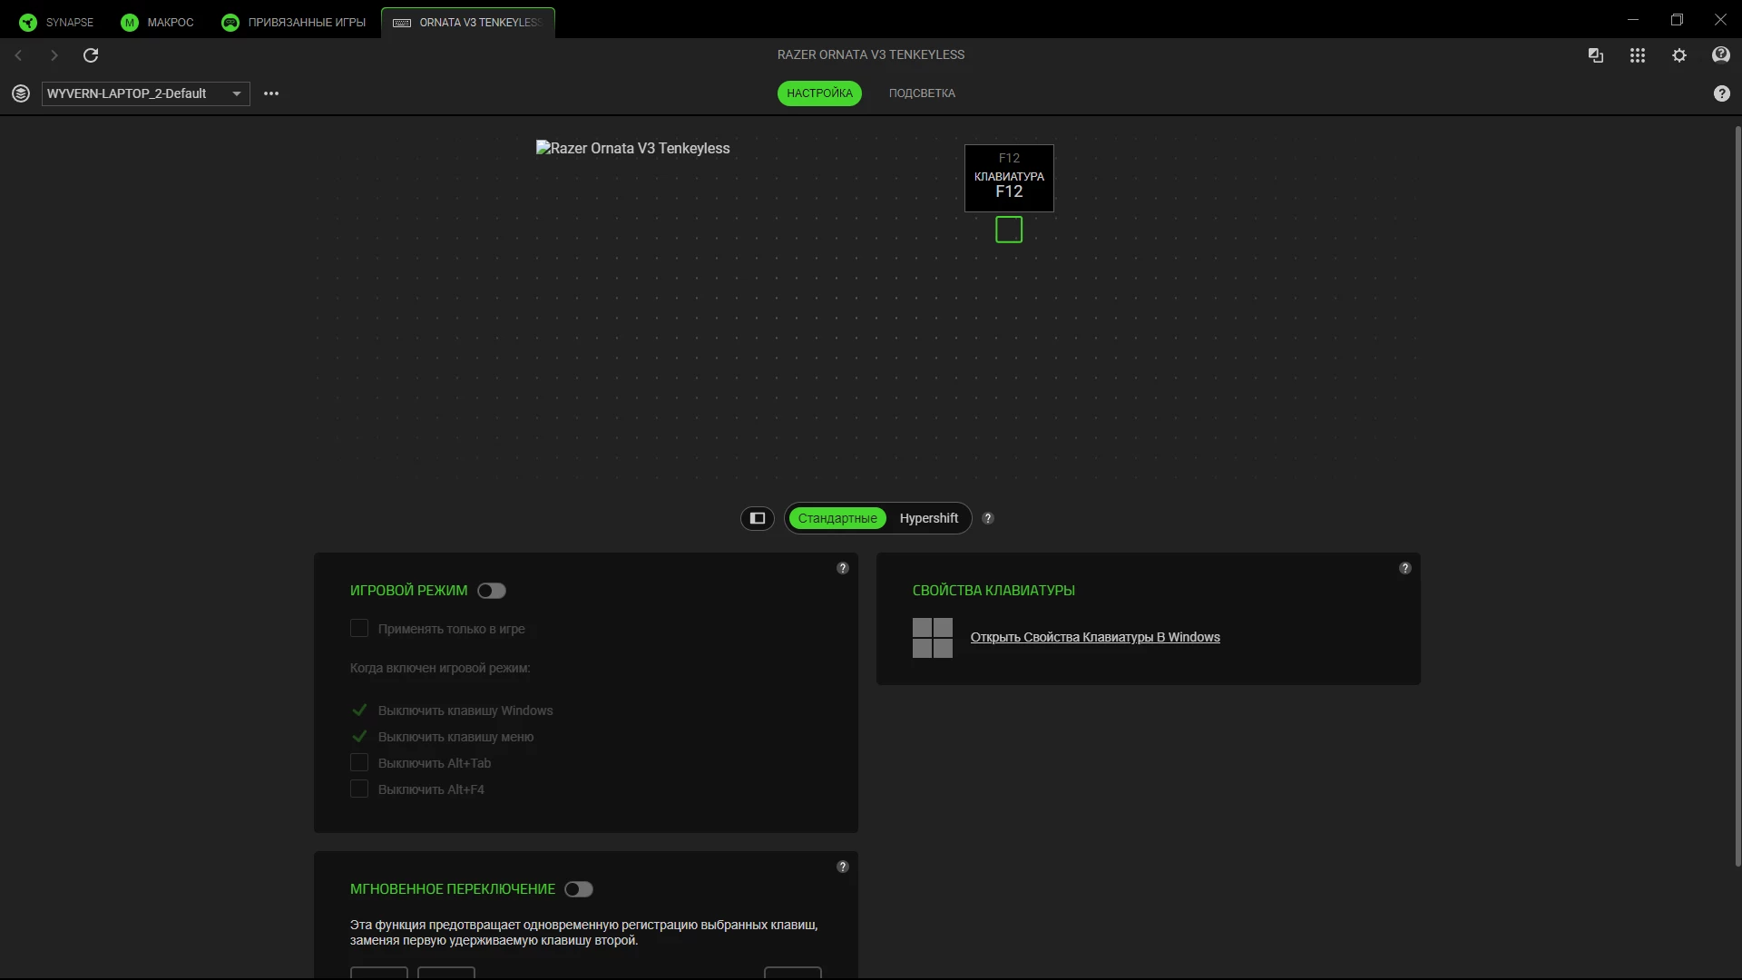Screen dimensions: 1742x980
Task: Open the WYVERN-LAPTOP_2-Default profile dropdown
Action: [x=145, y=93]
